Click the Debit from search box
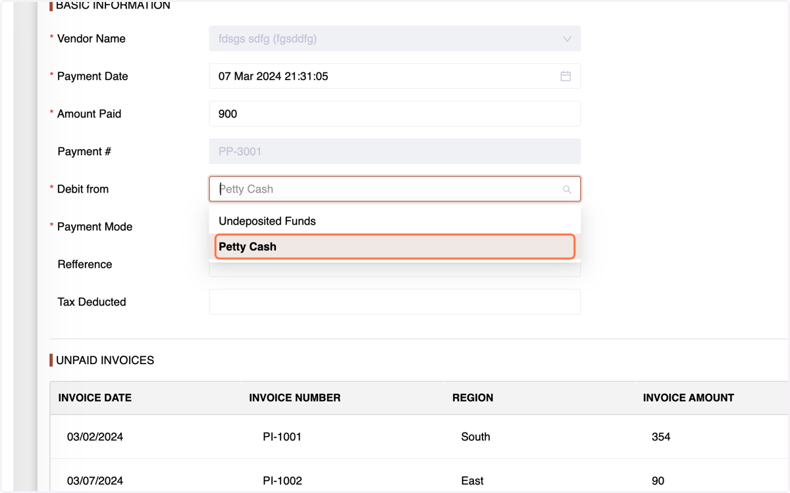Viewport: 790px width, 493px height. pyautogui.click(x=395, y=189)
